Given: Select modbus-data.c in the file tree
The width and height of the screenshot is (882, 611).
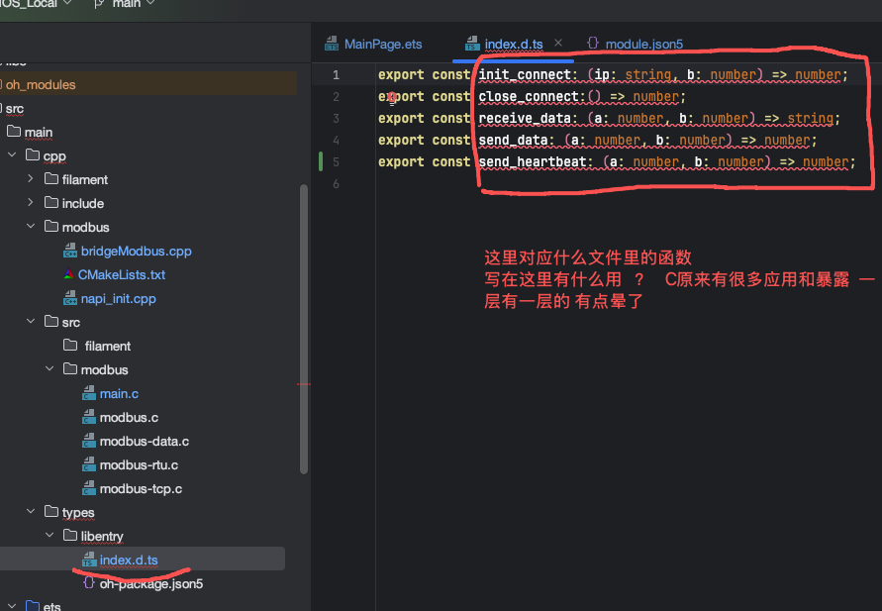Looking at the screenshot, I should click(144, 442).
